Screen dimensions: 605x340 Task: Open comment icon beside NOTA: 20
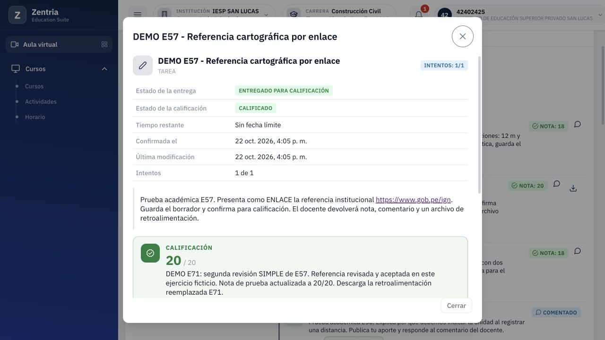click(557, 184)
